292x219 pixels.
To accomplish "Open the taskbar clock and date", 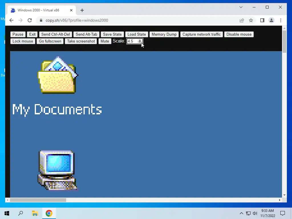I will [x=267, y=213].
